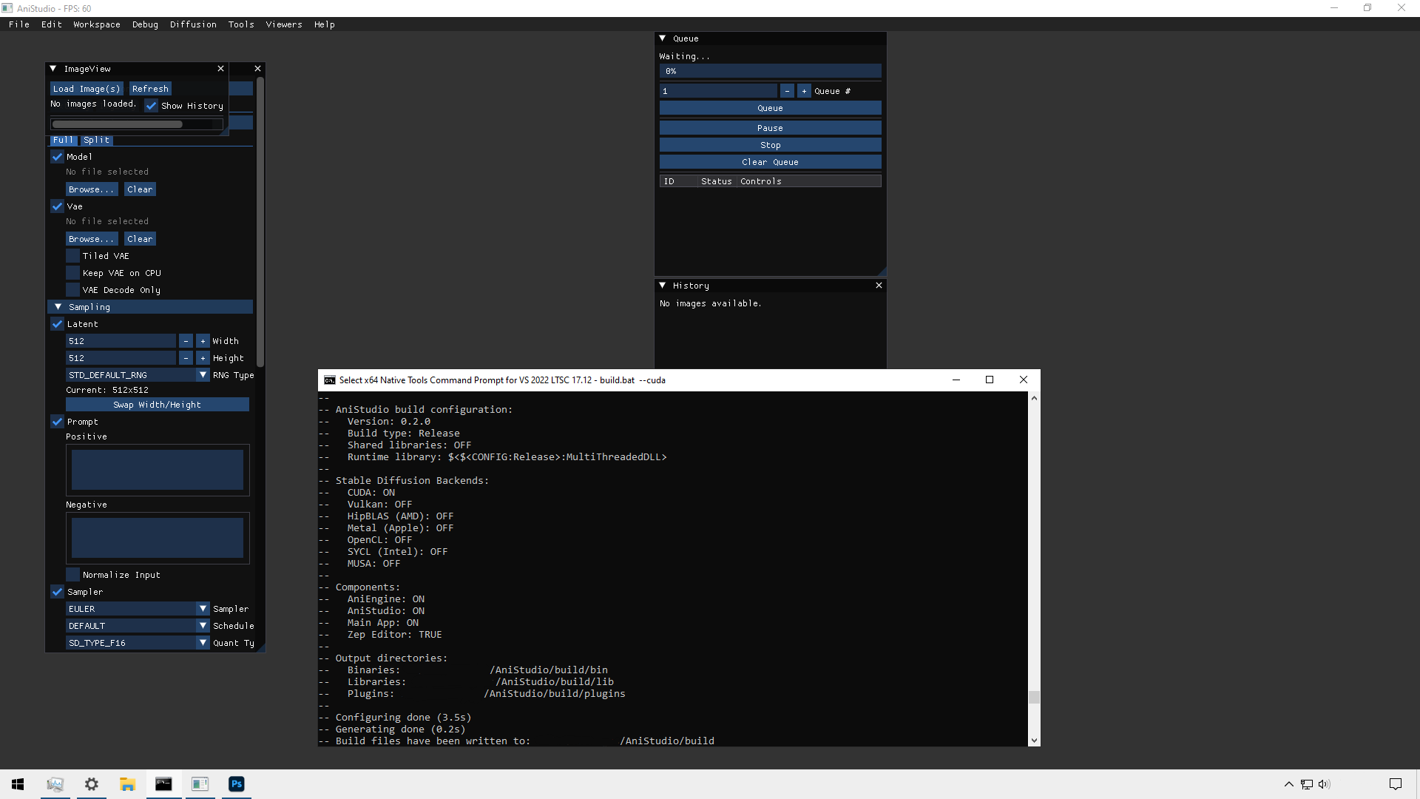Click the Queue # input field
The image size is (1420, 799).
[718, 91]
